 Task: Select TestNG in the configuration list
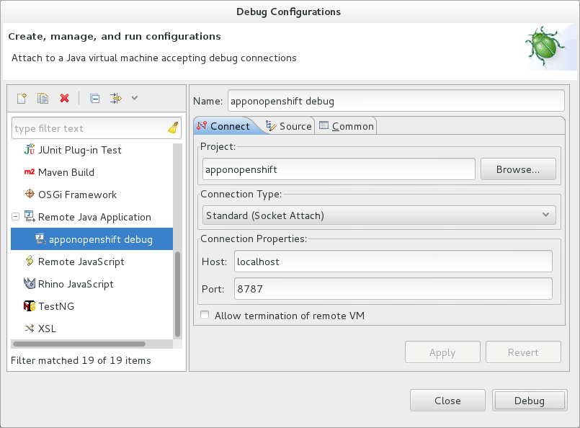[x=55, y=306]
